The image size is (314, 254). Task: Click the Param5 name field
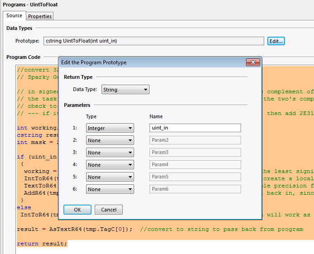[195, 177]
